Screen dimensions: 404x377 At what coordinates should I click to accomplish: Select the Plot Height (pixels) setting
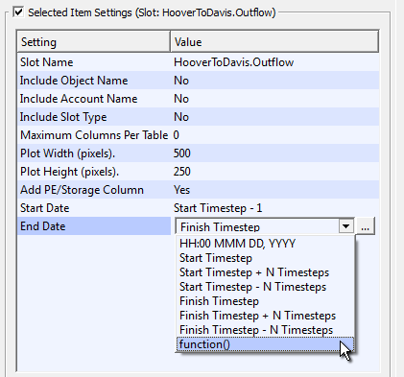tap(94, 172)
